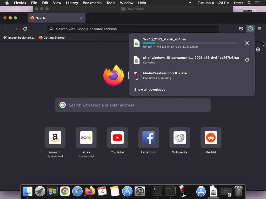This screenshot has height=199, width=266.
Task: Cancel the Win10_21H2_Polish_x64.iso download
Action: pyautogui.click(x=247, y=43)
